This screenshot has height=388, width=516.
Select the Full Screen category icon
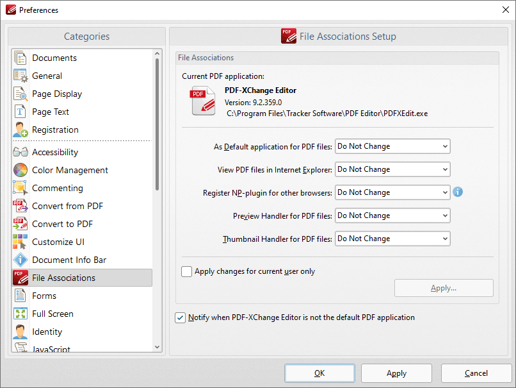pos(21,314)
